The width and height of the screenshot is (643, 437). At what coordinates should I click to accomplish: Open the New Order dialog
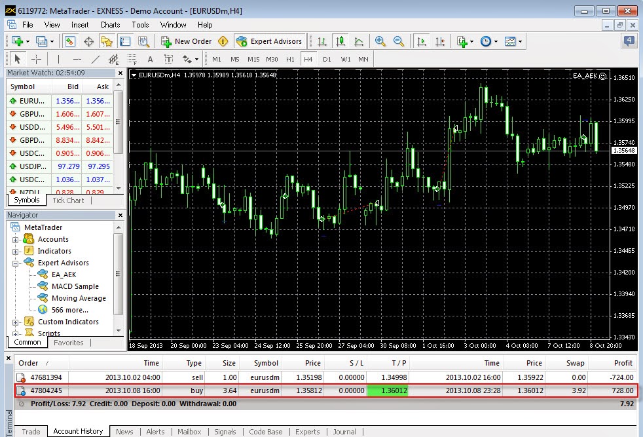click(x=187, y=41)
